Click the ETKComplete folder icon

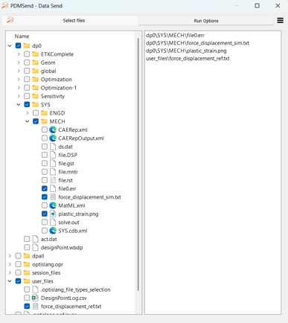click(36, 54)
